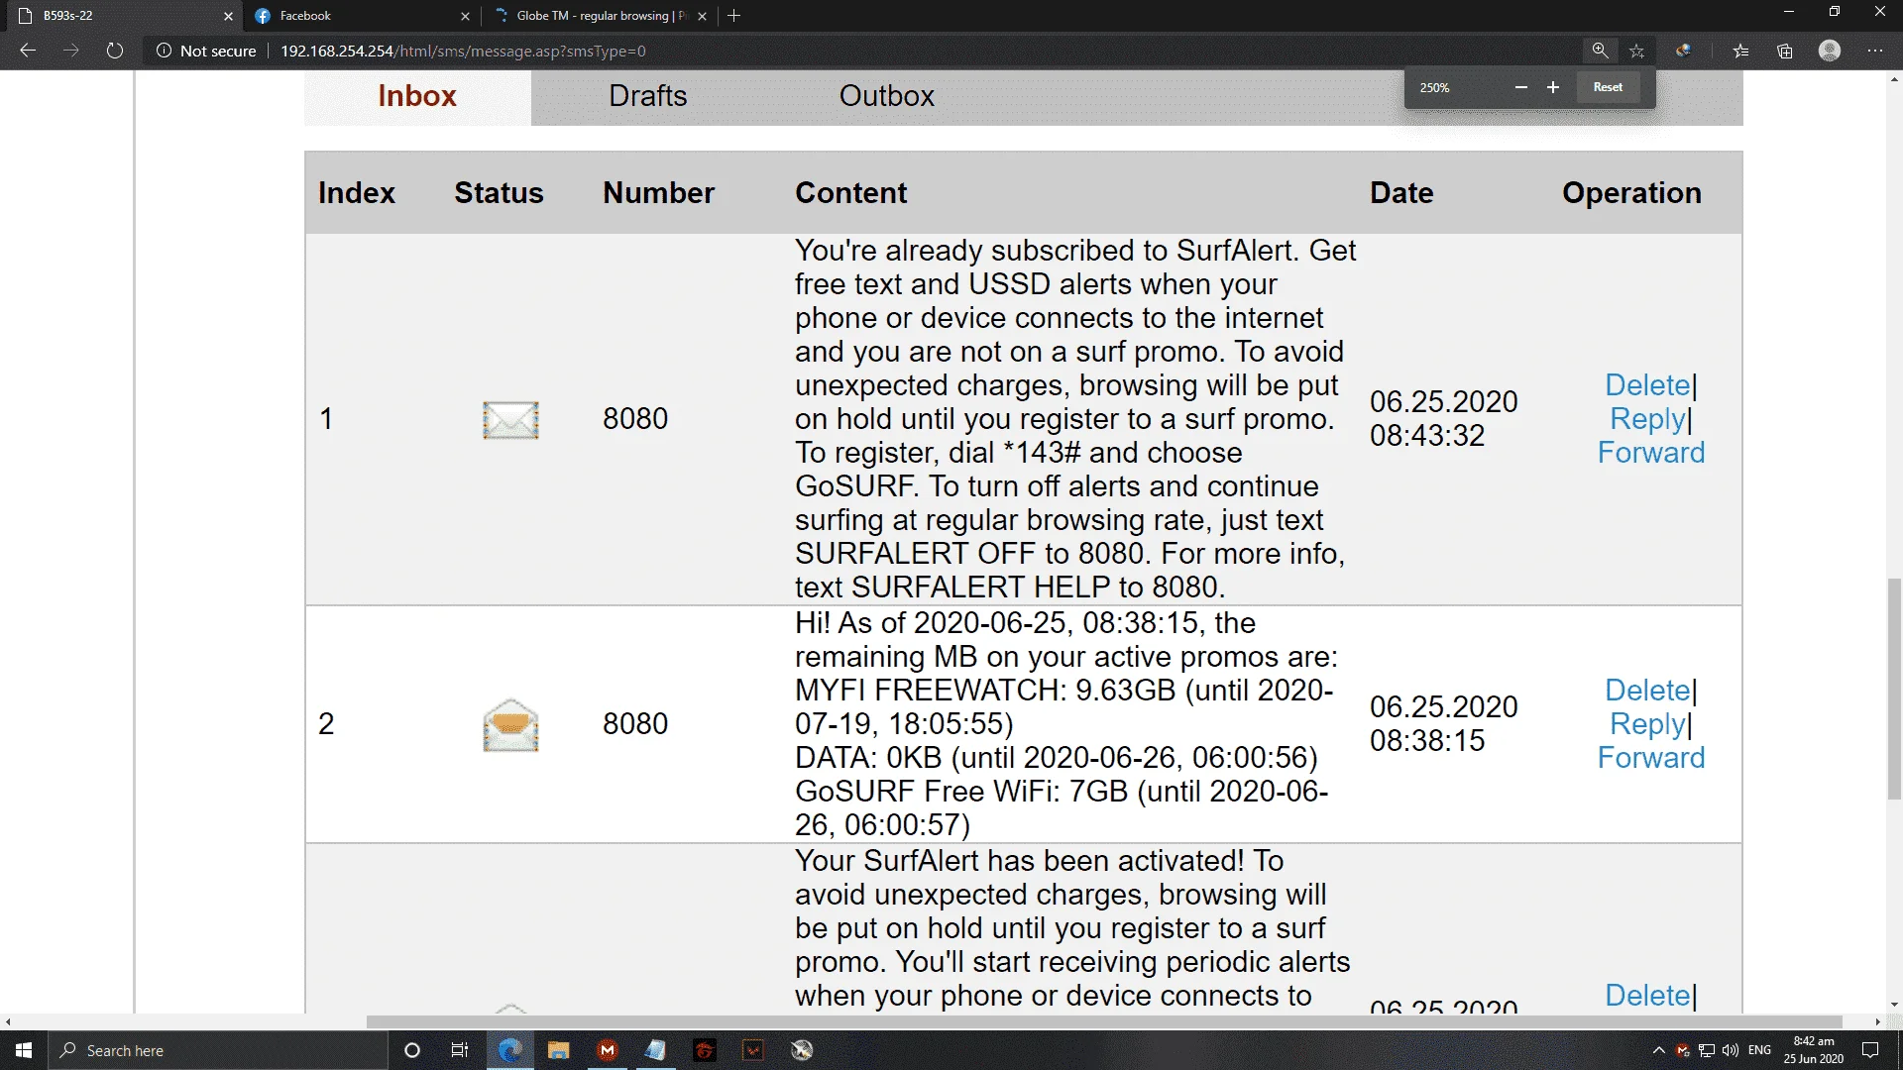Click the date 06.25.2020 08:38:15
The height and width of the screenshot is (1070, 1903).
coord(1443,724)
